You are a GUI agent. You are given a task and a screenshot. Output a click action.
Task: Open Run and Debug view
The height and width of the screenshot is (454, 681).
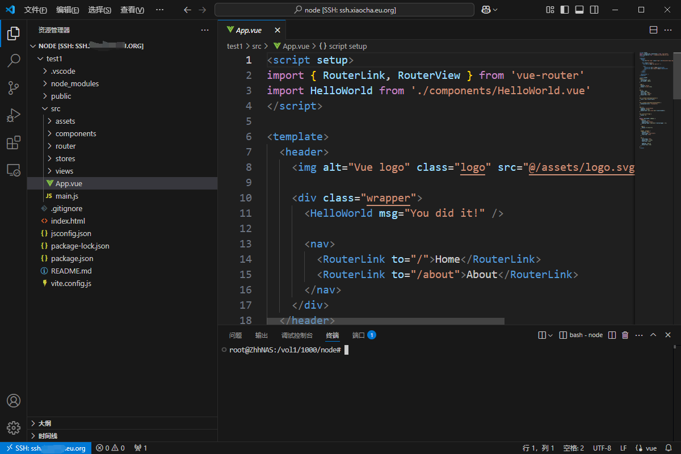14,115
